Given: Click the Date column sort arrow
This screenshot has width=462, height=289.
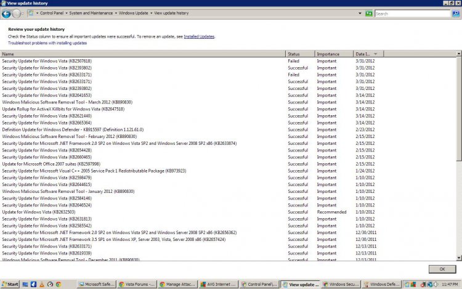Looking at the screenshot, I should pos(375,54).
